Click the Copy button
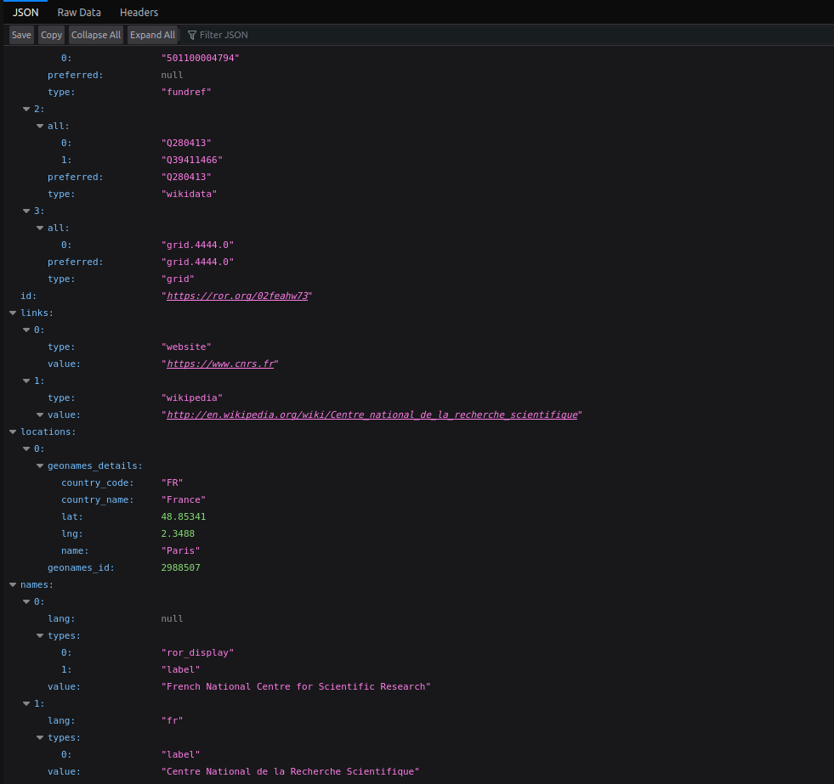This screenshot has height=784, width=834. 51,35
